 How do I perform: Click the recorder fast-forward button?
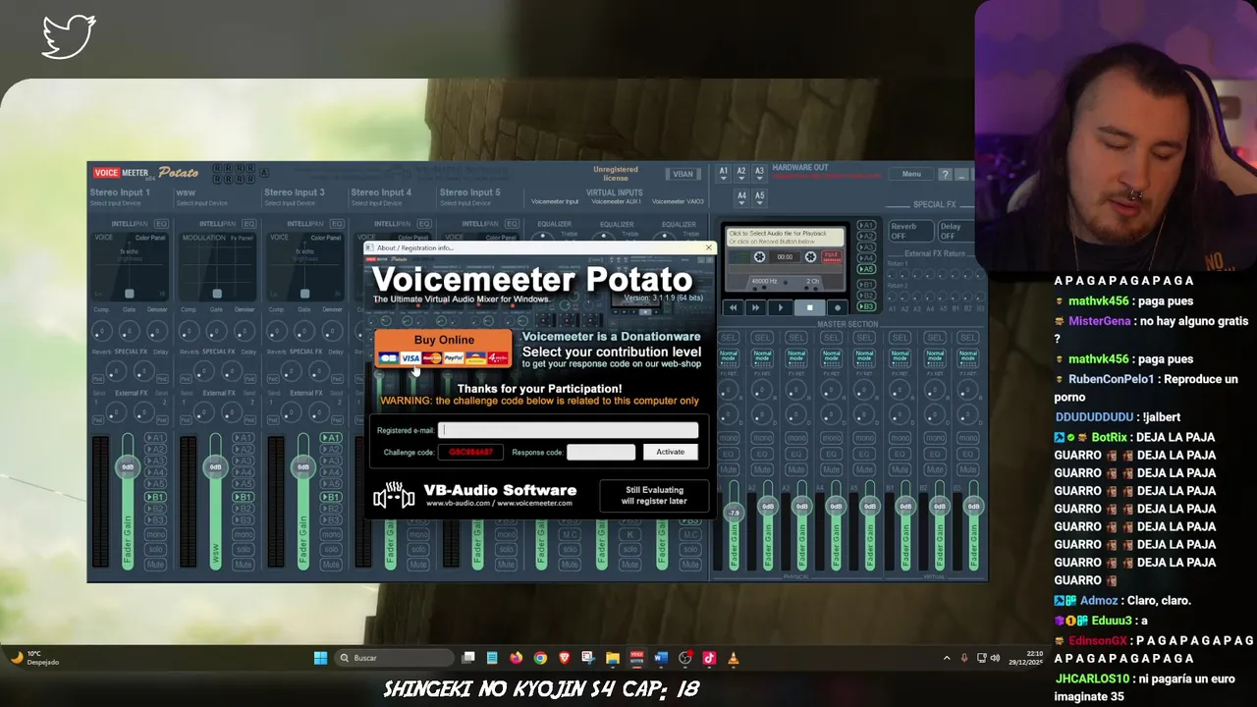(x=755, y=307)
